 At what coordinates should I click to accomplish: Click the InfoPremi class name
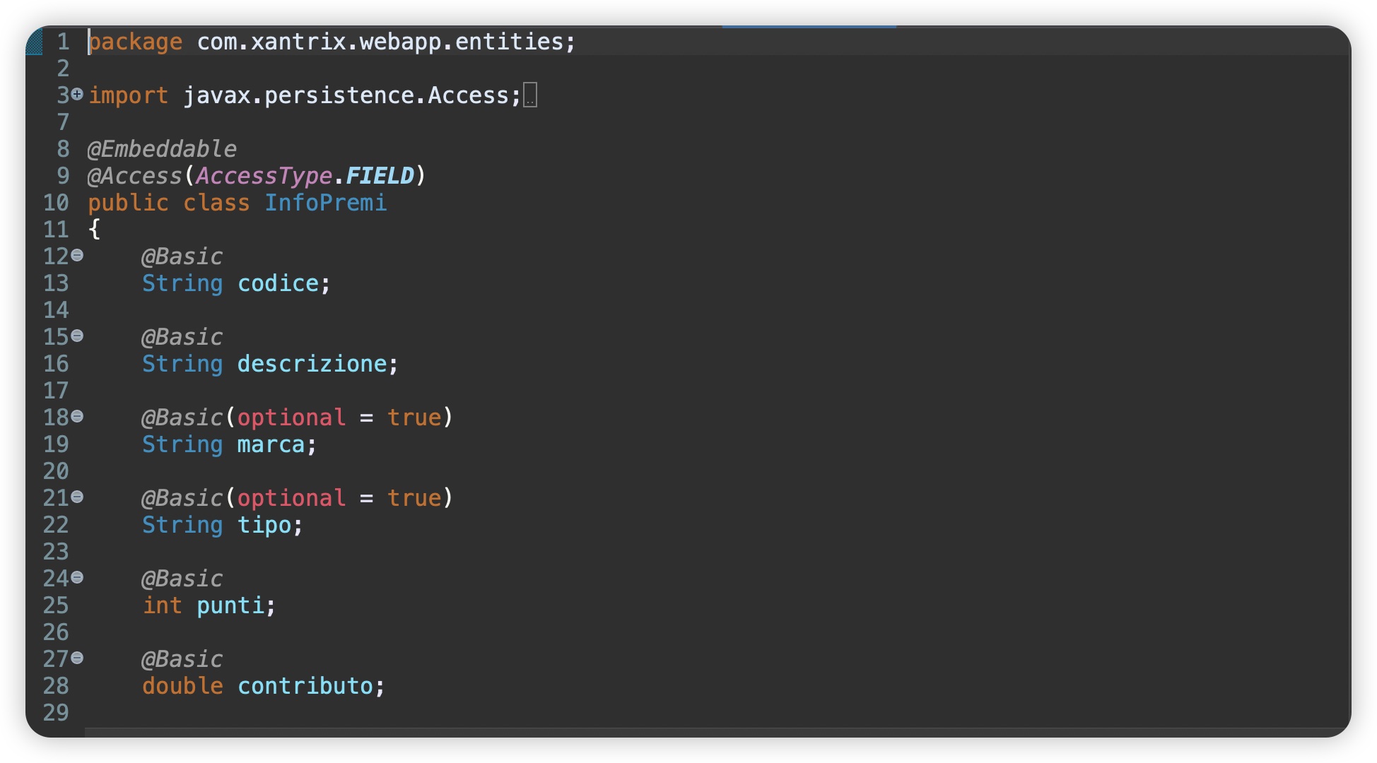click(x=326, y=203)
